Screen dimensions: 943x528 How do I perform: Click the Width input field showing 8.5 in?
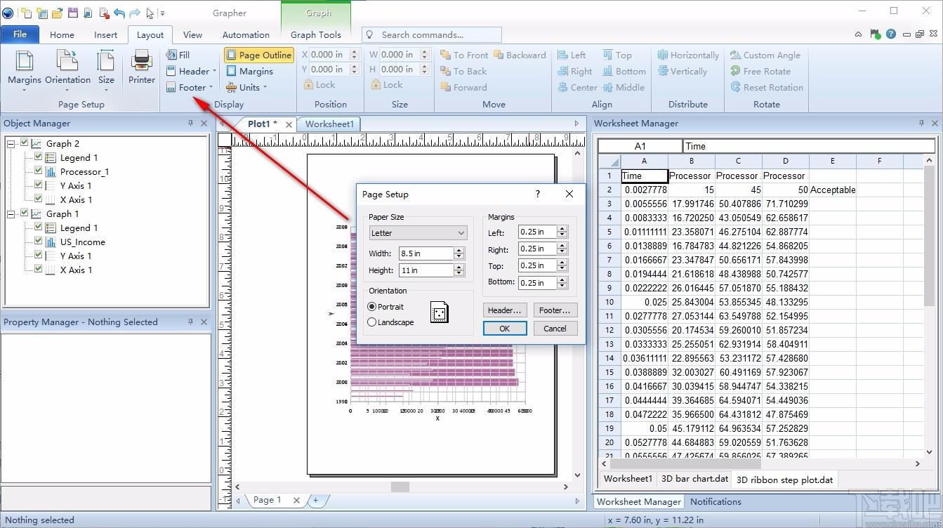pos(426,253)
